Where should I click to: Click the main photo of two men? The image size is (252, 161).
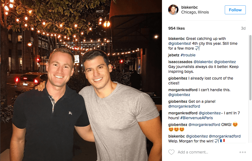tap(81, 80)
